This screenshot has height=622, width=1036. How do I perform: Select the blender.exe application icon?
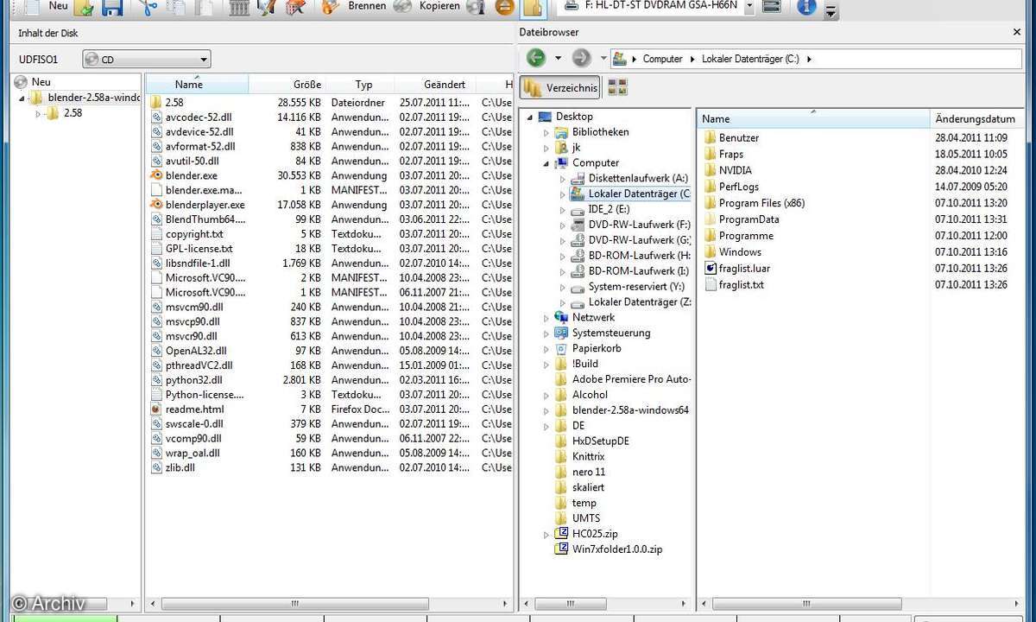[x=156, y=175]
